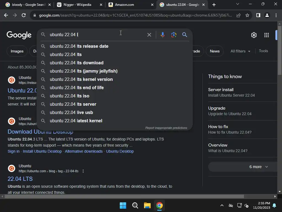
Task: Click the blue search magnifier button
Action: pyautogui.click(x=185, y=35)
